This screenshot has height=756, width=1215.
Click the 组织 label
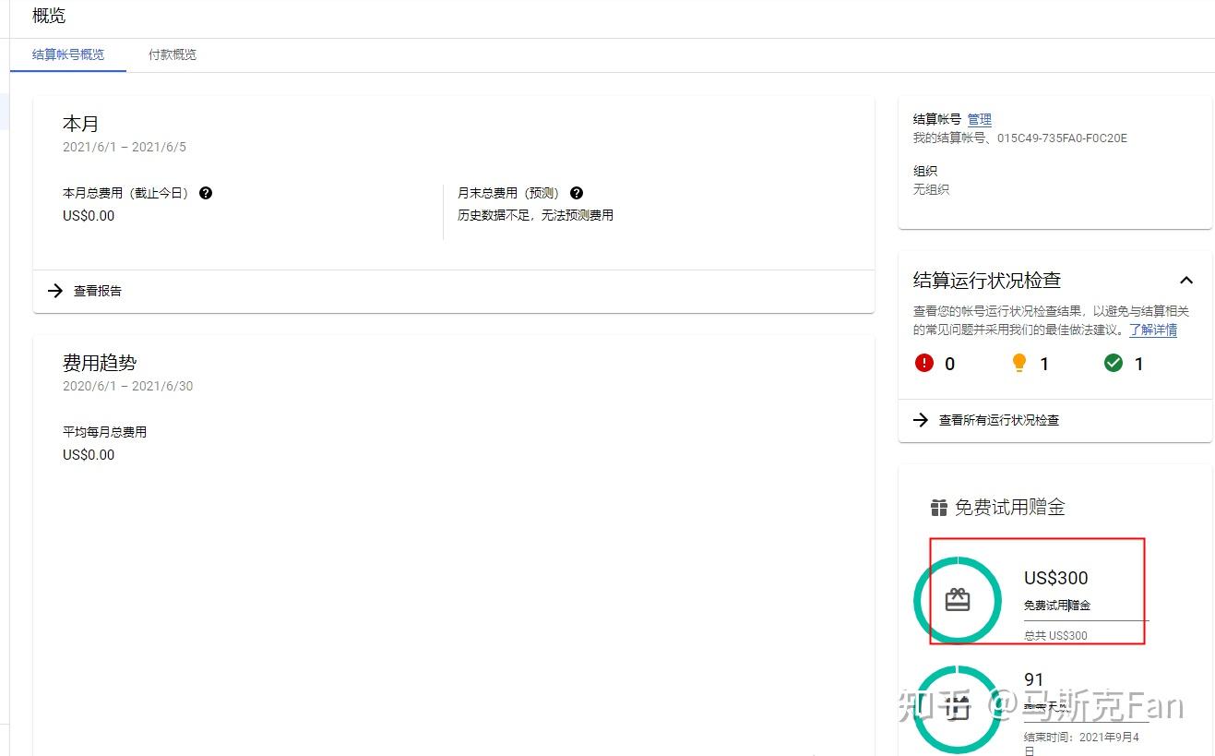click(925, 171)
